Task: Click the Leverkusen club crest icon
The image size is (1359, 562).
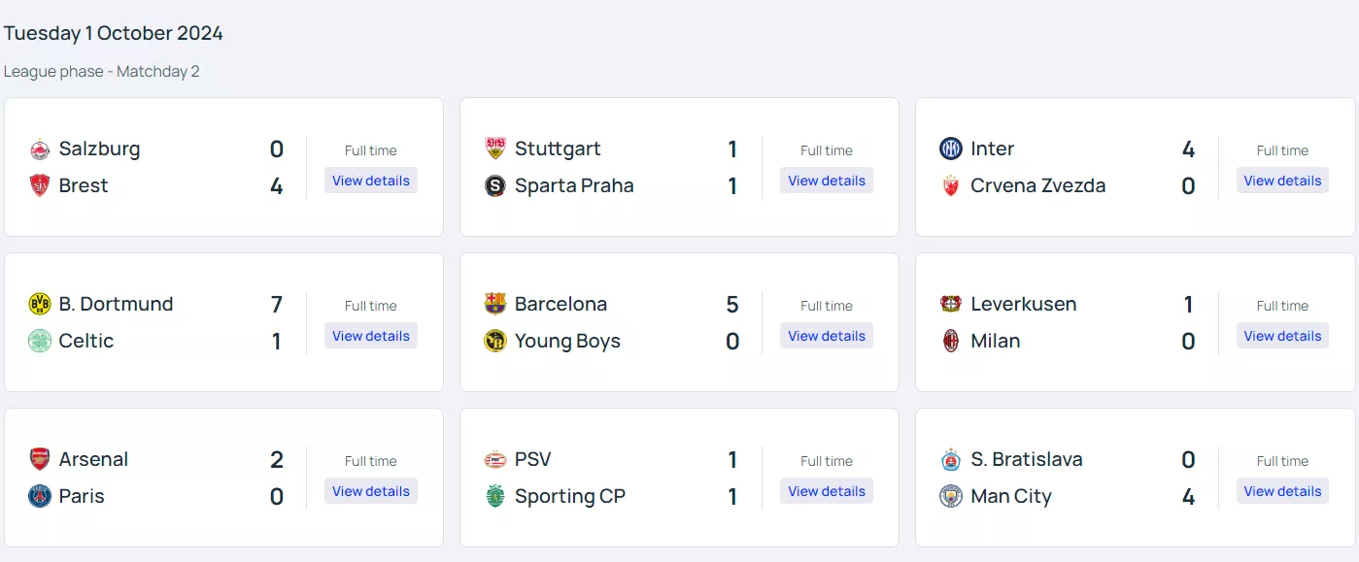Action: click(x=951, y=304)
